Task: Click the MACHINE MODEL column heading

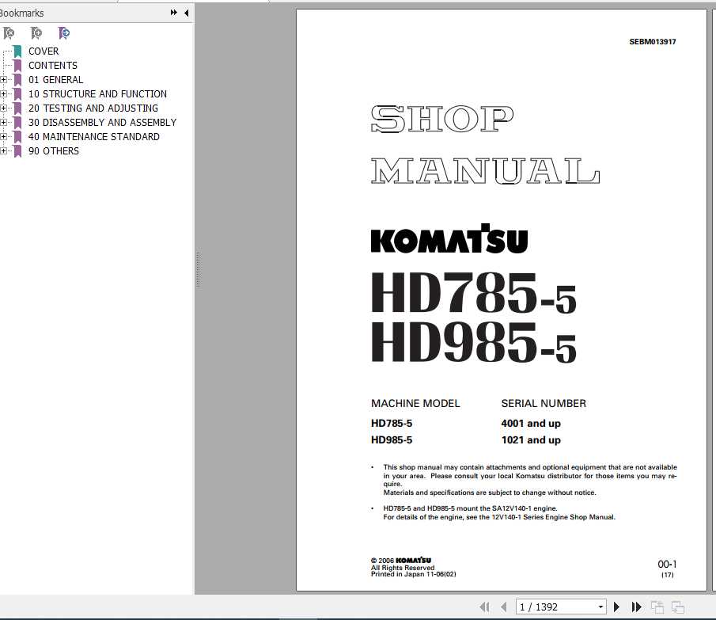Action: coord(415,403)
